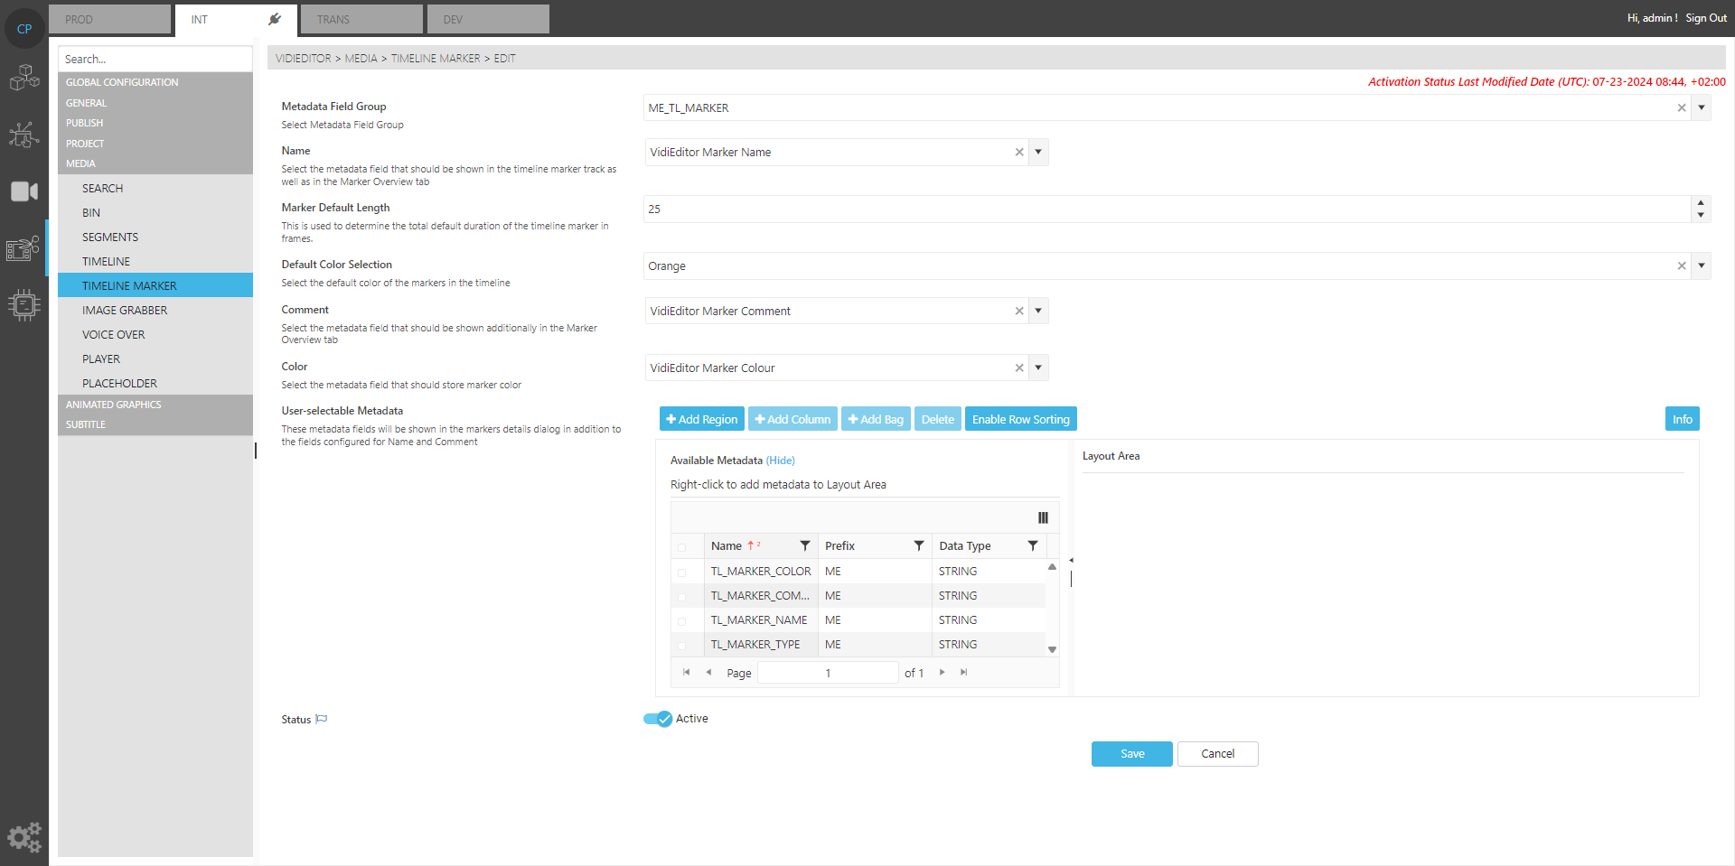Image resolution: width=1735 pixels, height=866 pixels.
Task: Open IMAGE GRABBER in the side menu
Action: pyautogui.click(x=125, y=310)
